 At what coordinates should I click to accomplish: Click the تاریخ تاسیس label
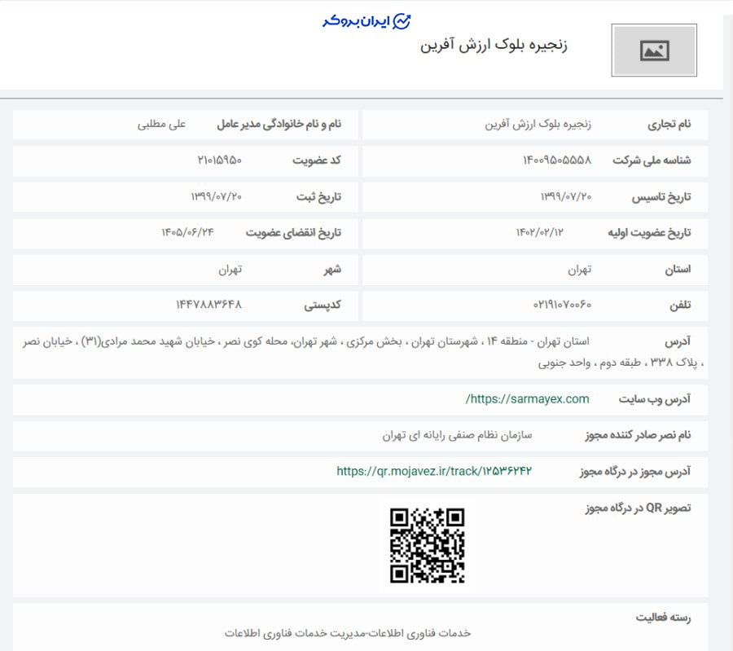pyautogui.click(x=661, y=197)
